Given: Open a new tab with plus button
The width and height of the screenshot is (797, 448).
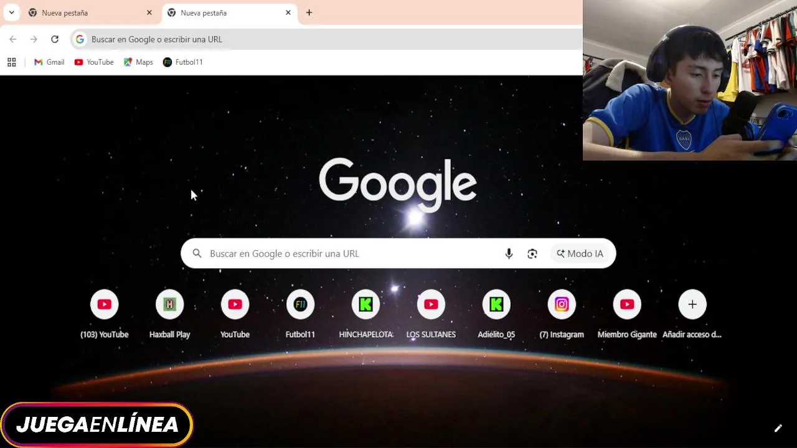Looking at the screenshot, I should pos(309,12).
